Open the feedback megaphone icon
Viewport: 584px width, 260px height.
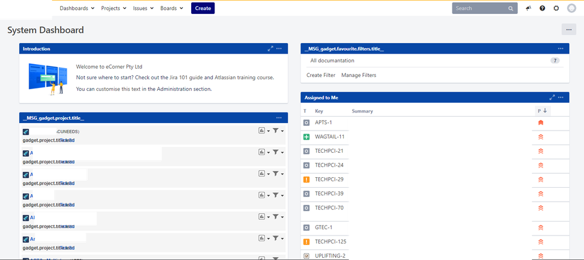click(x=528, y=8)
